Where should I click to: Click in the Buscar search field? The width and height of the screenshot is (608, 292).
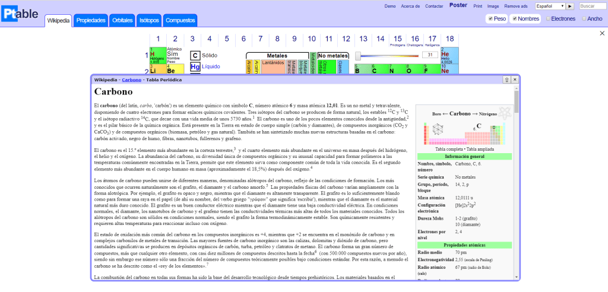pos(591,6)
